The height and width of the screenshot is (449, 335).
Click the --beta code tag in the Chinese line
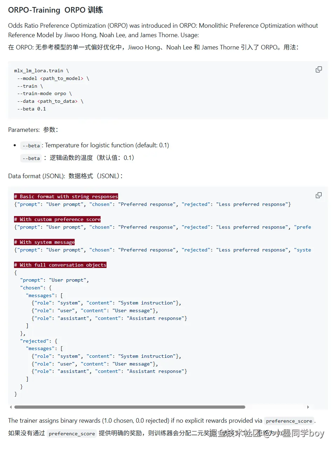pyautogui.click(x=31, y=158)
